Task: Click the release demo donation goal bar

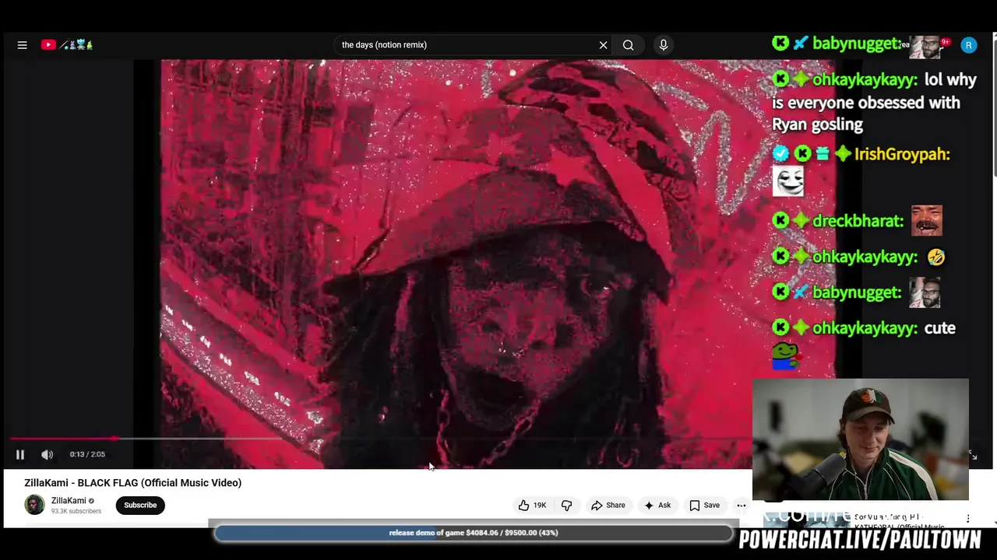Action: (474, 533)
